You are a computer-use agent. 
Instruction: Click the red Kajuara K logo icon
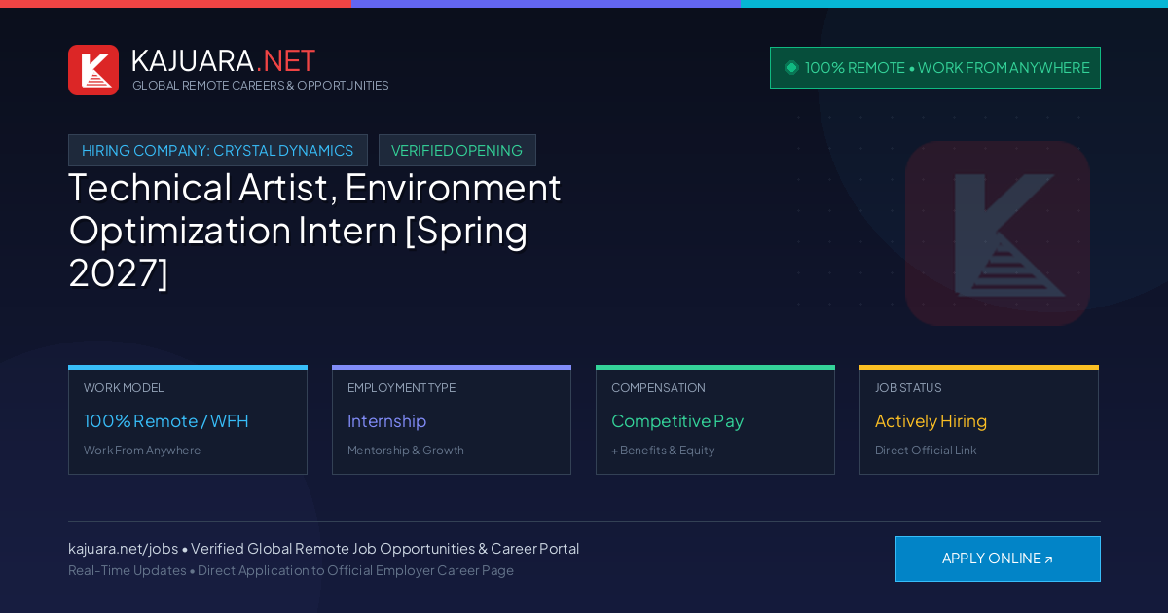[93, 70]
